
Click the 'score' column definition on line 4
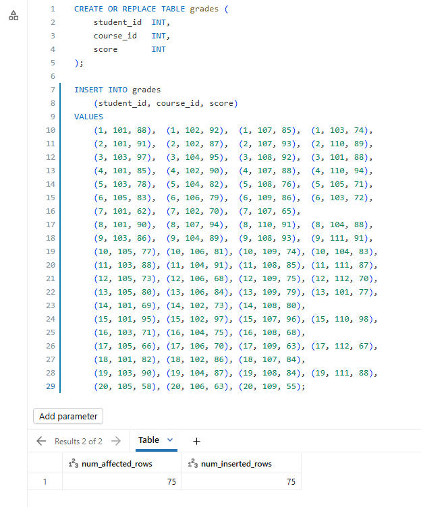105,49
